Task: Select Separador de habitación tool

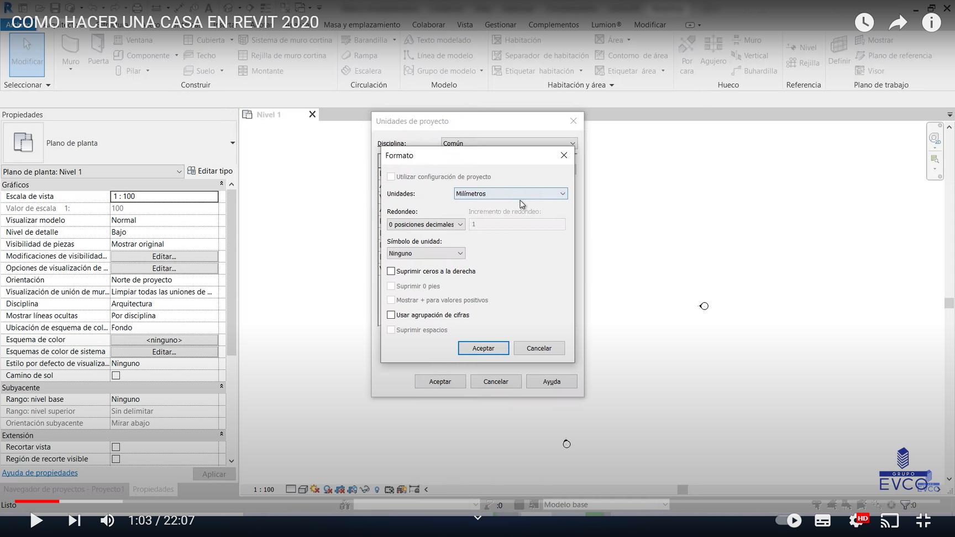Action: (x=540, y=55)
